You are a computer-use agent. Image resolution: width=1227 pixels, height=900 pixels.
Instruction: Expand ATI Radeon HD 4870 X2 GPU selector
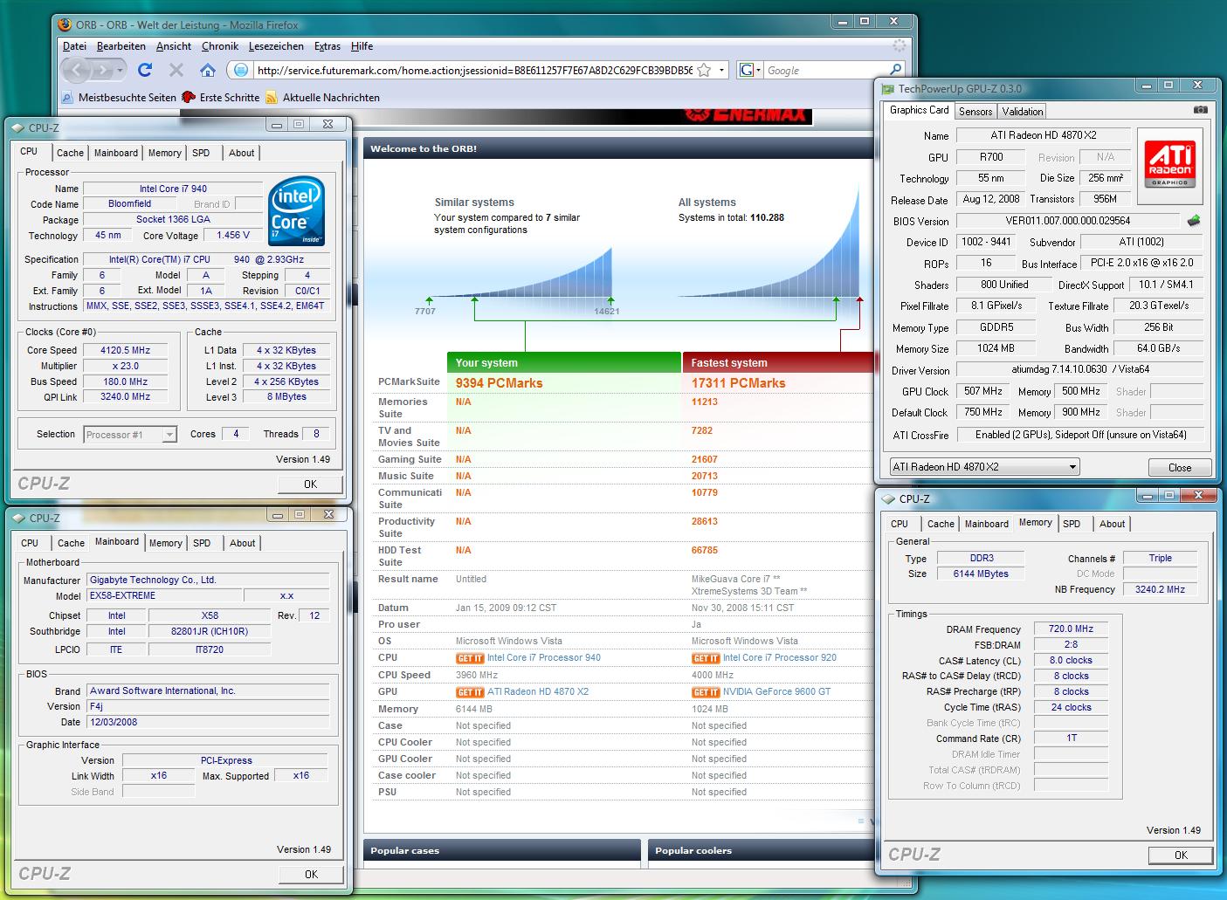[984, 467]
